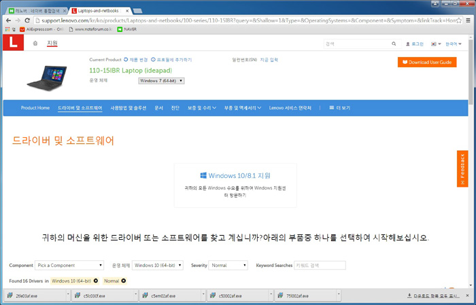
Task: Open the NAVER bookmark
Action: pyautogui.click(x=127, y=29)
